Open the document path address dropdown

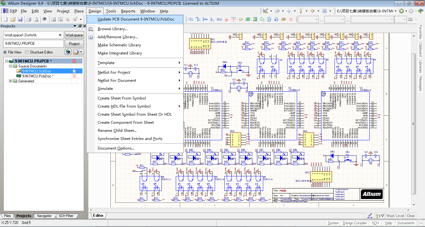[395, 11]
